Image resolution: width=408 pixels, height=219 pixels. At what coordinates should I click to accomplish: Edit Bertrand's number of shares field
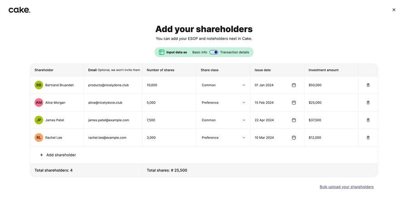pyautogui.click(x=169, y=85)
